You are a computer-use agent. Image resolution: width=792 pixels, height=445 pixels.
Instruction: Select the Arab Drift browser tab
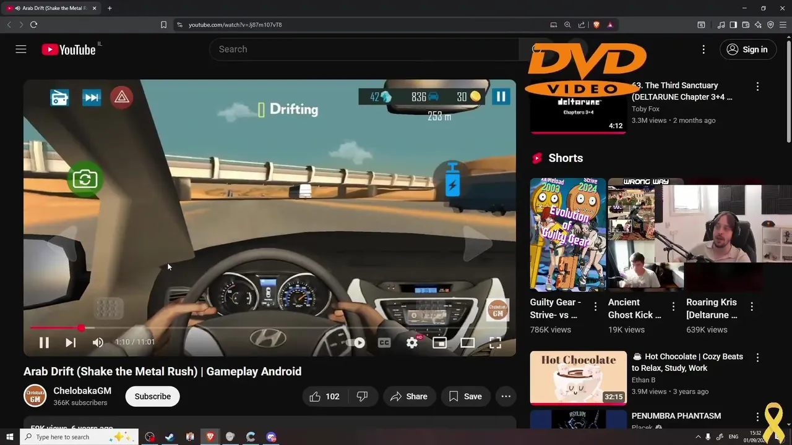(x=52, y=8)
